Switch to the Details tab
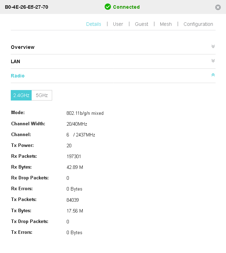This screenshot has height=253, width=226. pos(94,24)
